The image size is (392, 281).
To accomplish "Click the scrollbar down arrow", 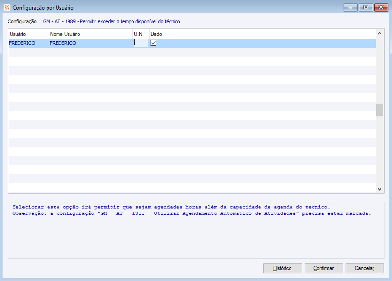I will [x=380, y=189].
